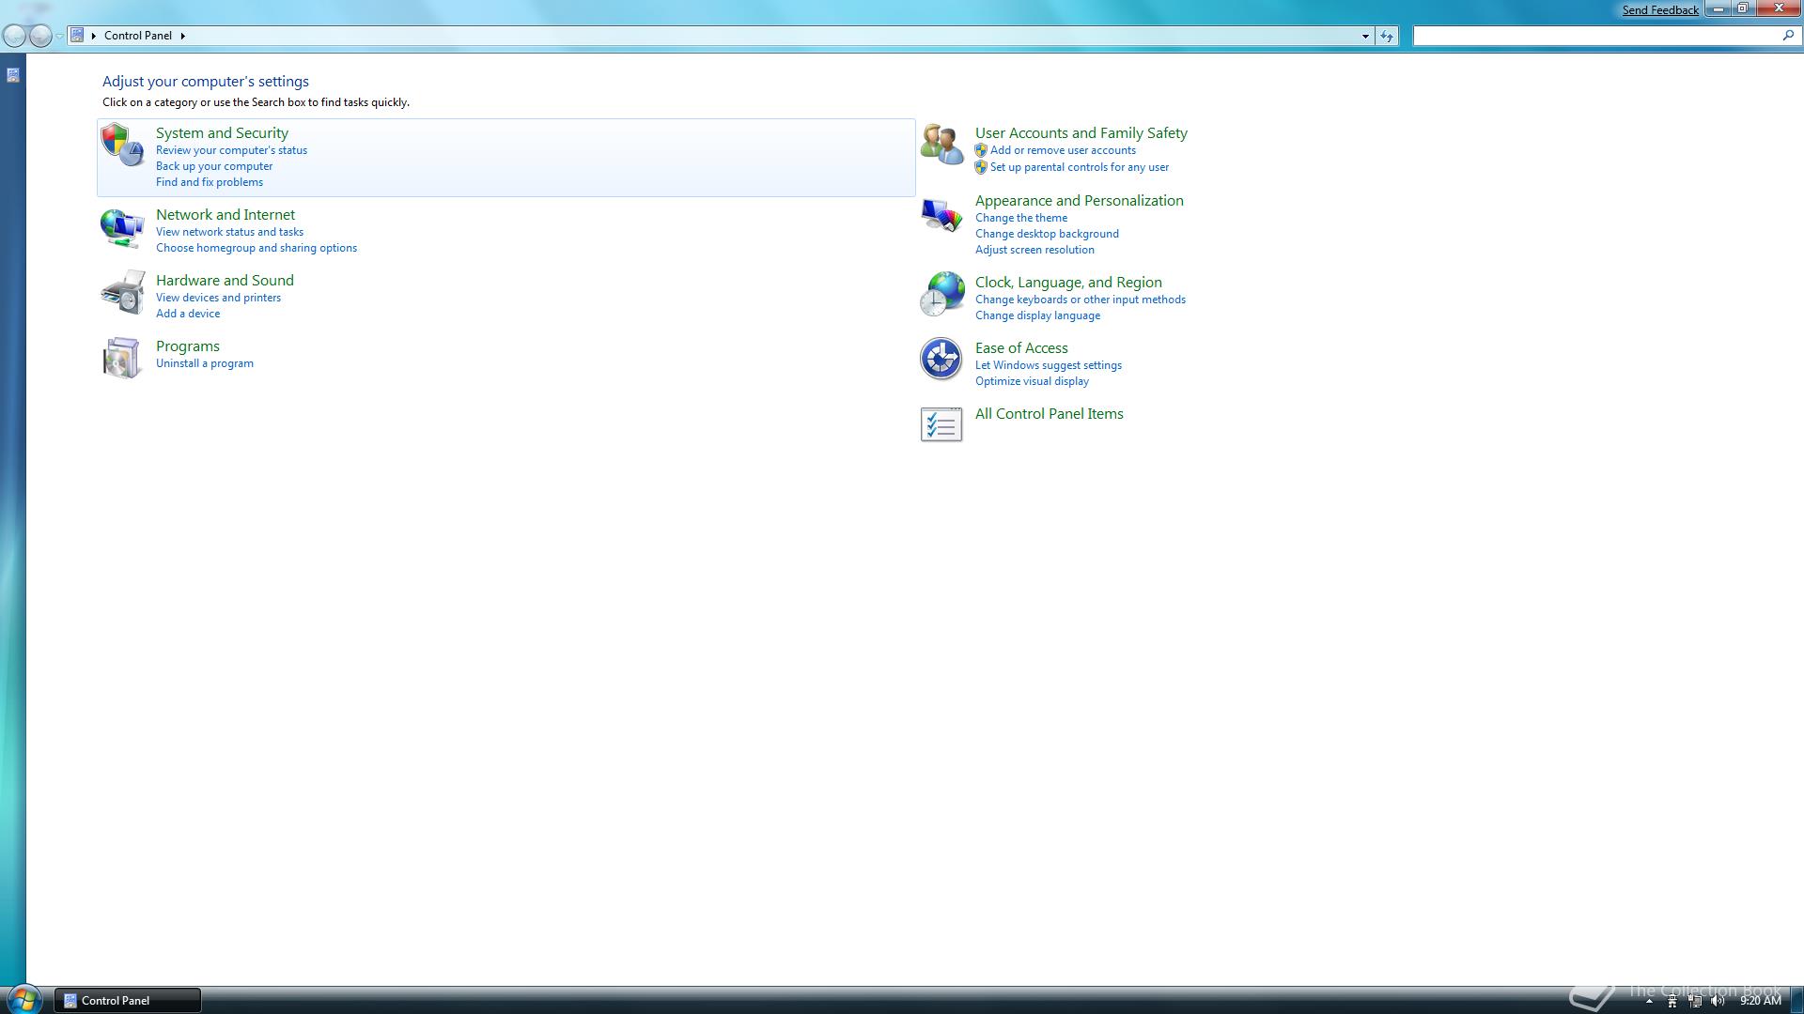Open Appearance and Personalization category
This screenshot has height=1014, width=1804.
pyautogui.click(x=1080, y=201)
